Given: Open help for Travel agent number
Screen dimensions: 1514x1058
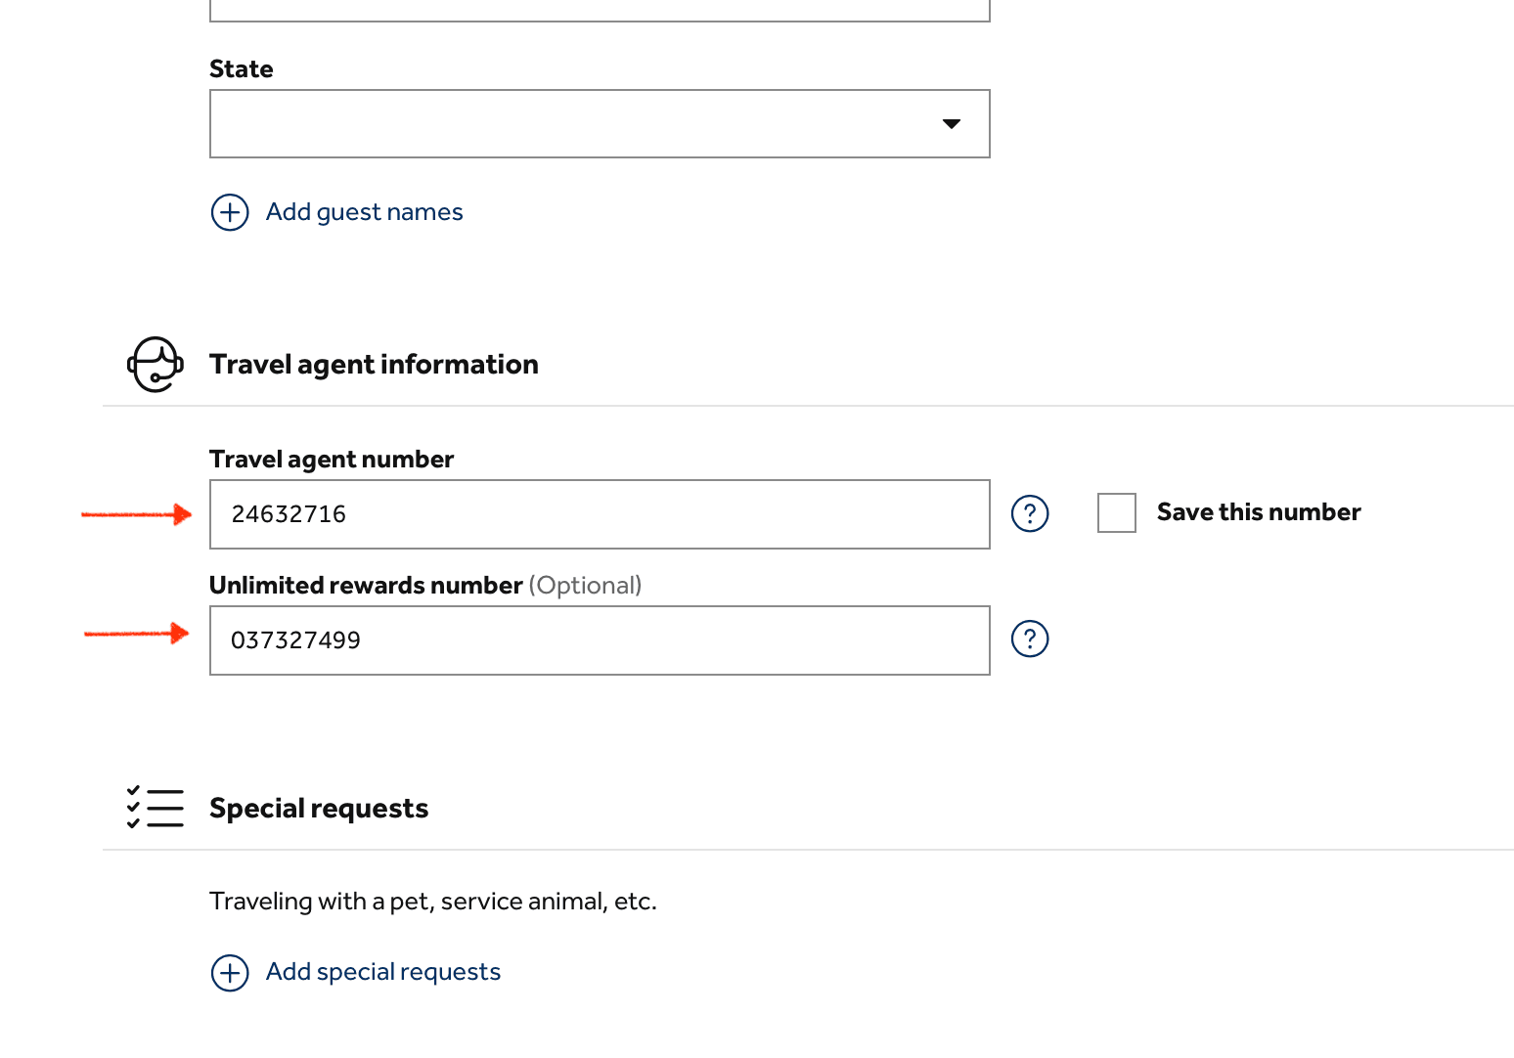Looking at the screenshot, I should (1029, 513).
